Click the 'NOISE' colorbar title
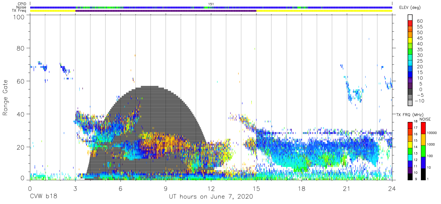The image size is (441, 204). click(x=425, y=119)
